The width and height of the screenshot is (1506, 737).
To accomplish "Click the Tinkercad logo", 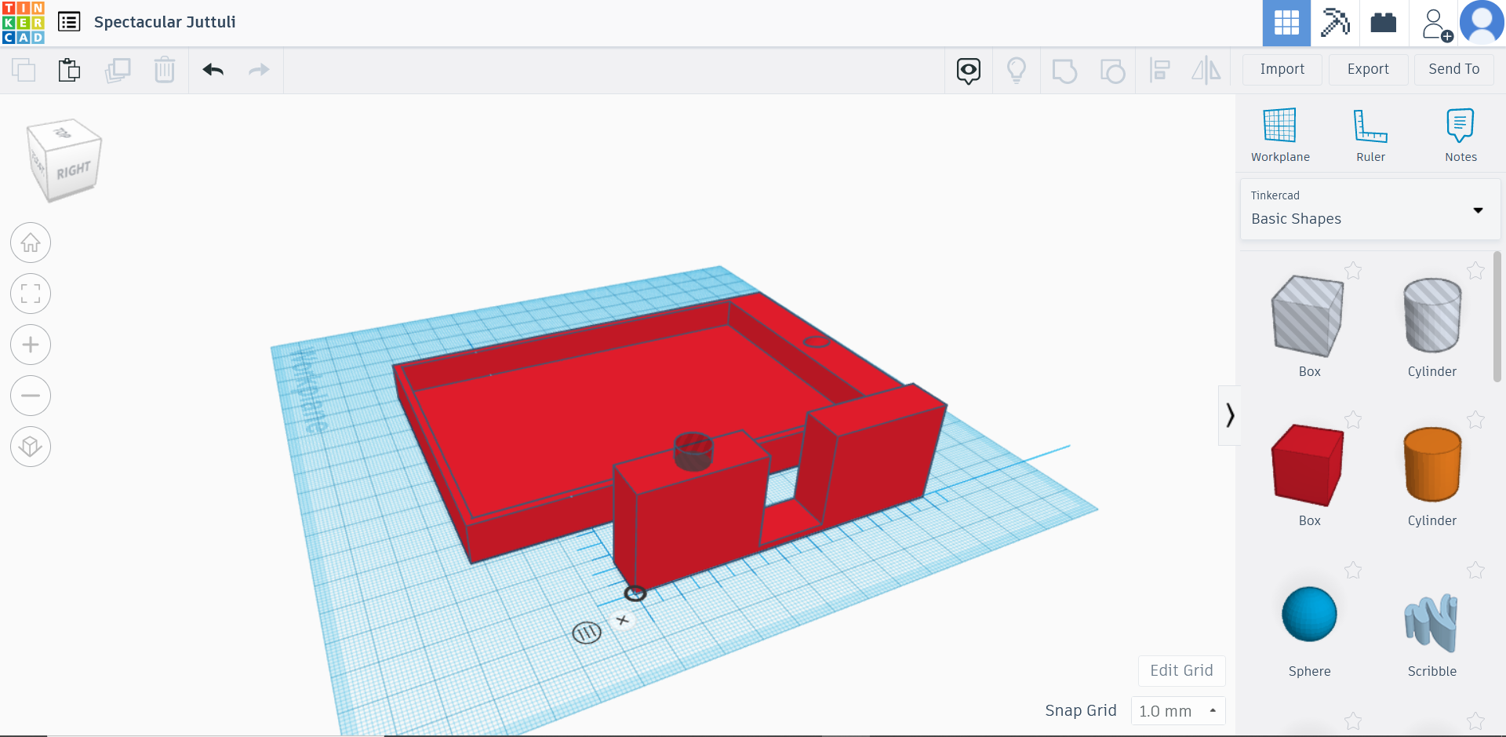I will pyautogui.click(x=24, y=23).
